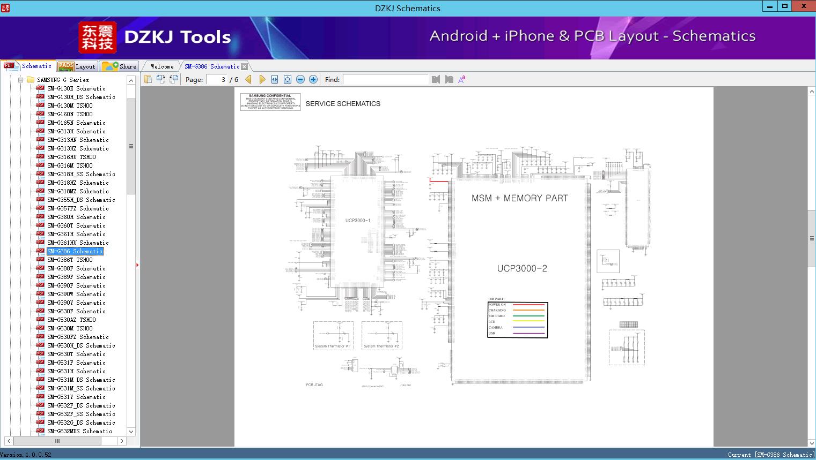Select SM-G313HN Schematic entry
This screenshot has width=816, height=460.
78,140
